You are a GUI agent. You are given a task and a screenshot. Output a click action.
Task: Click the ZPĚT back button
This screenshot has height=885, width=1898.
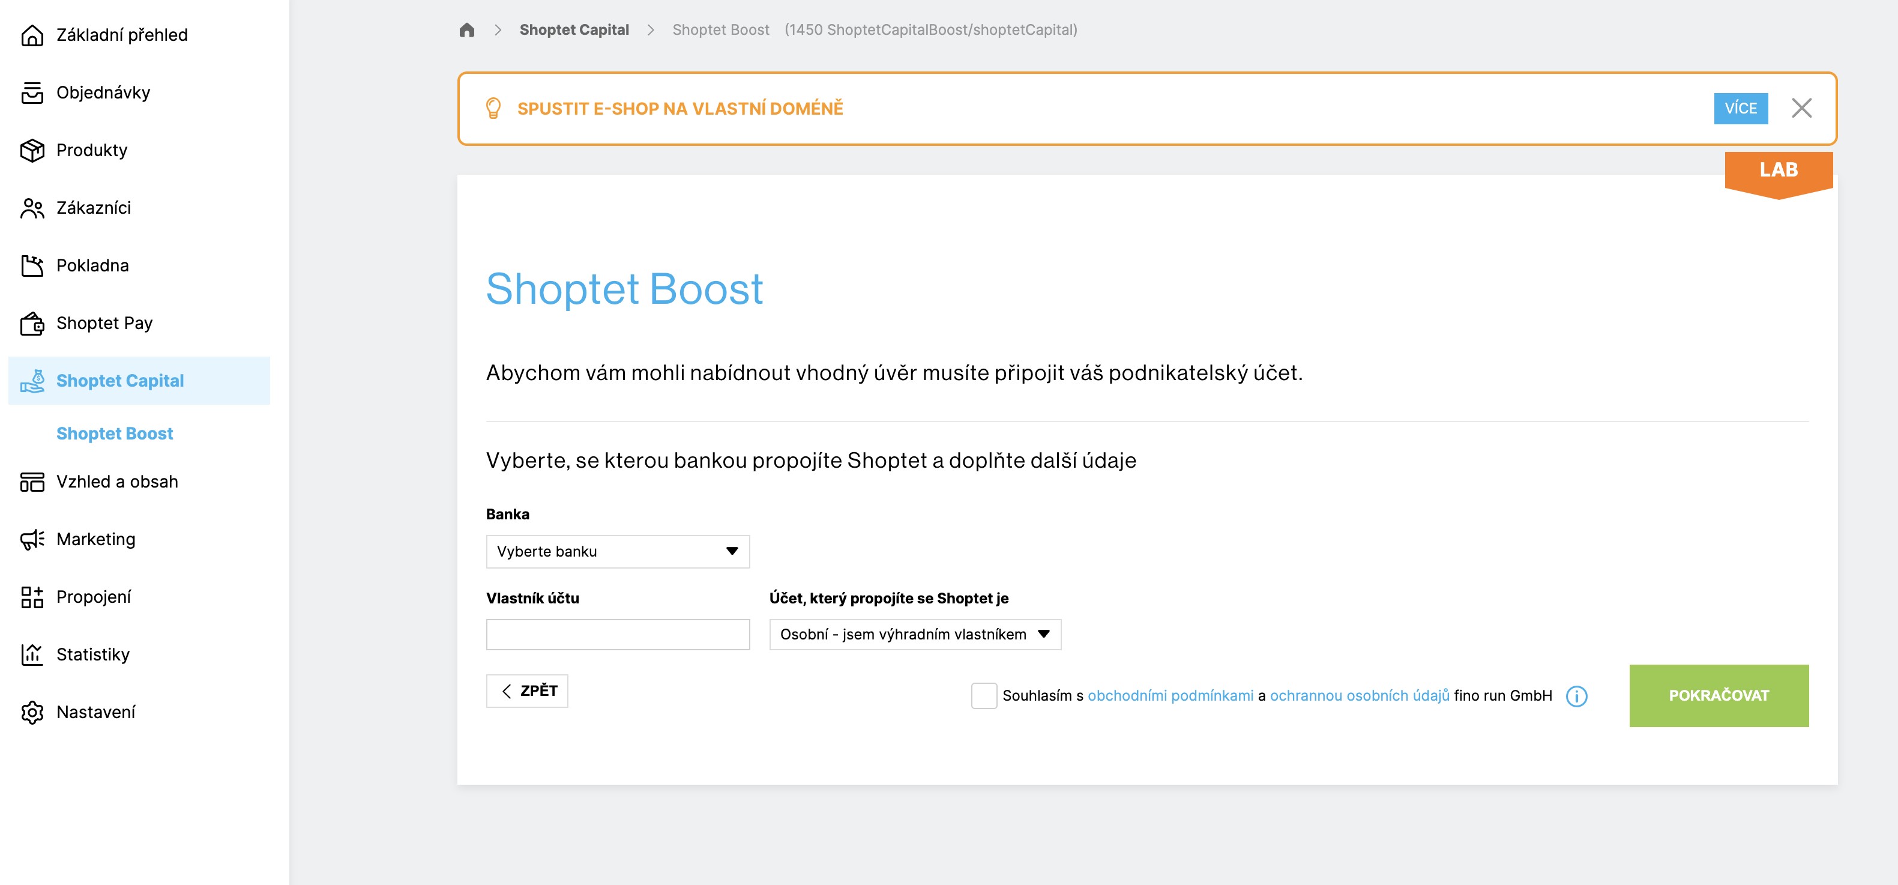[527, 690]
